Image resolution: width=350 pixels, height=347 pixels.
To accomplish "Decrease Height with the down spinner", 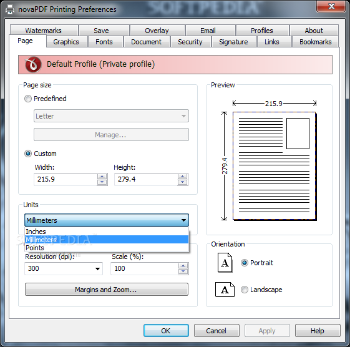I will tap(183, 182).
